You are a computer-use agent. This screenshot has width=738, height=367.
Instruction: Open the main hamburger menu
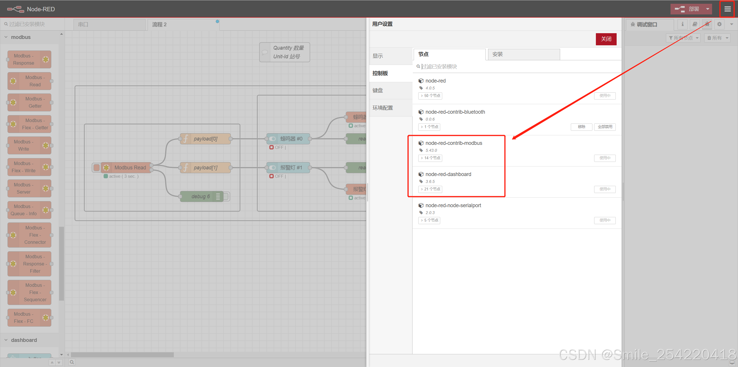point(727,9)
